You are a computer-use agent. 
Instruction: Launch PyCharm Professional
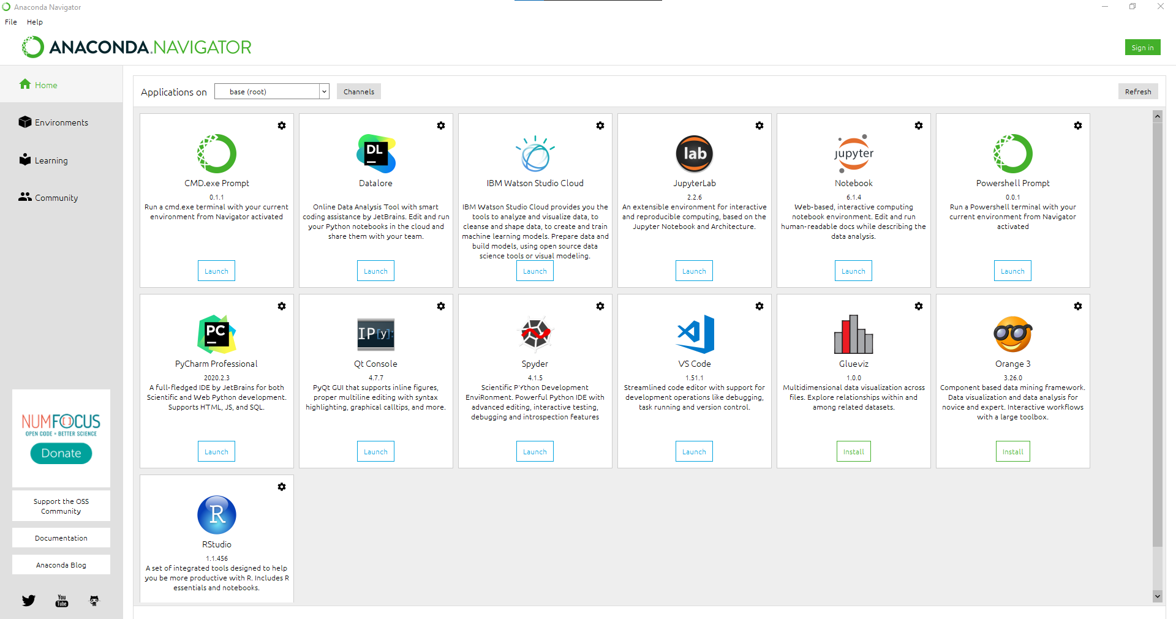pyautogui.click(x=217, y=452)
